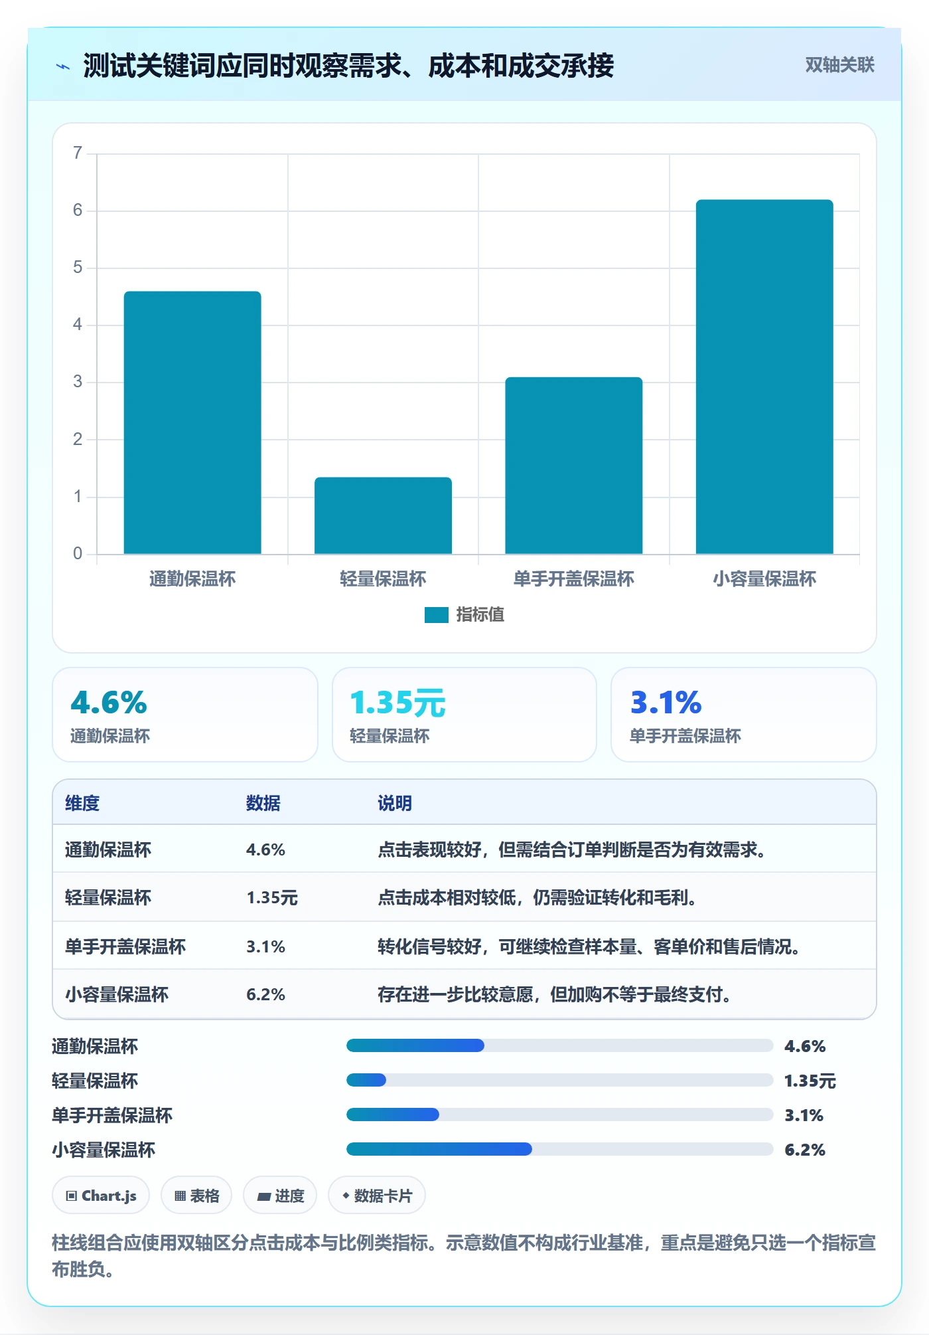This screenshot has height=1335, width=929.
Task: Click the 通勤保温杯 progress bar
Action: 559,1045
